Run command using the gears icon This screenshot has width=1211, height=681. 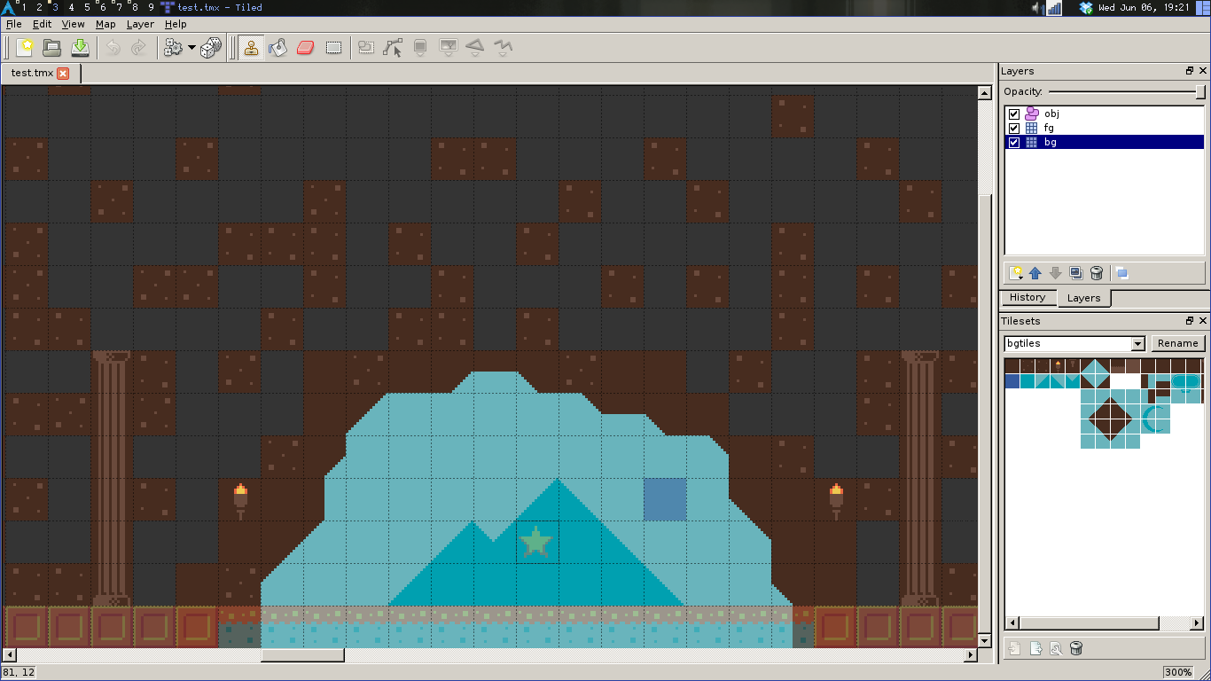pyautogui.click(x=173, y=48)
